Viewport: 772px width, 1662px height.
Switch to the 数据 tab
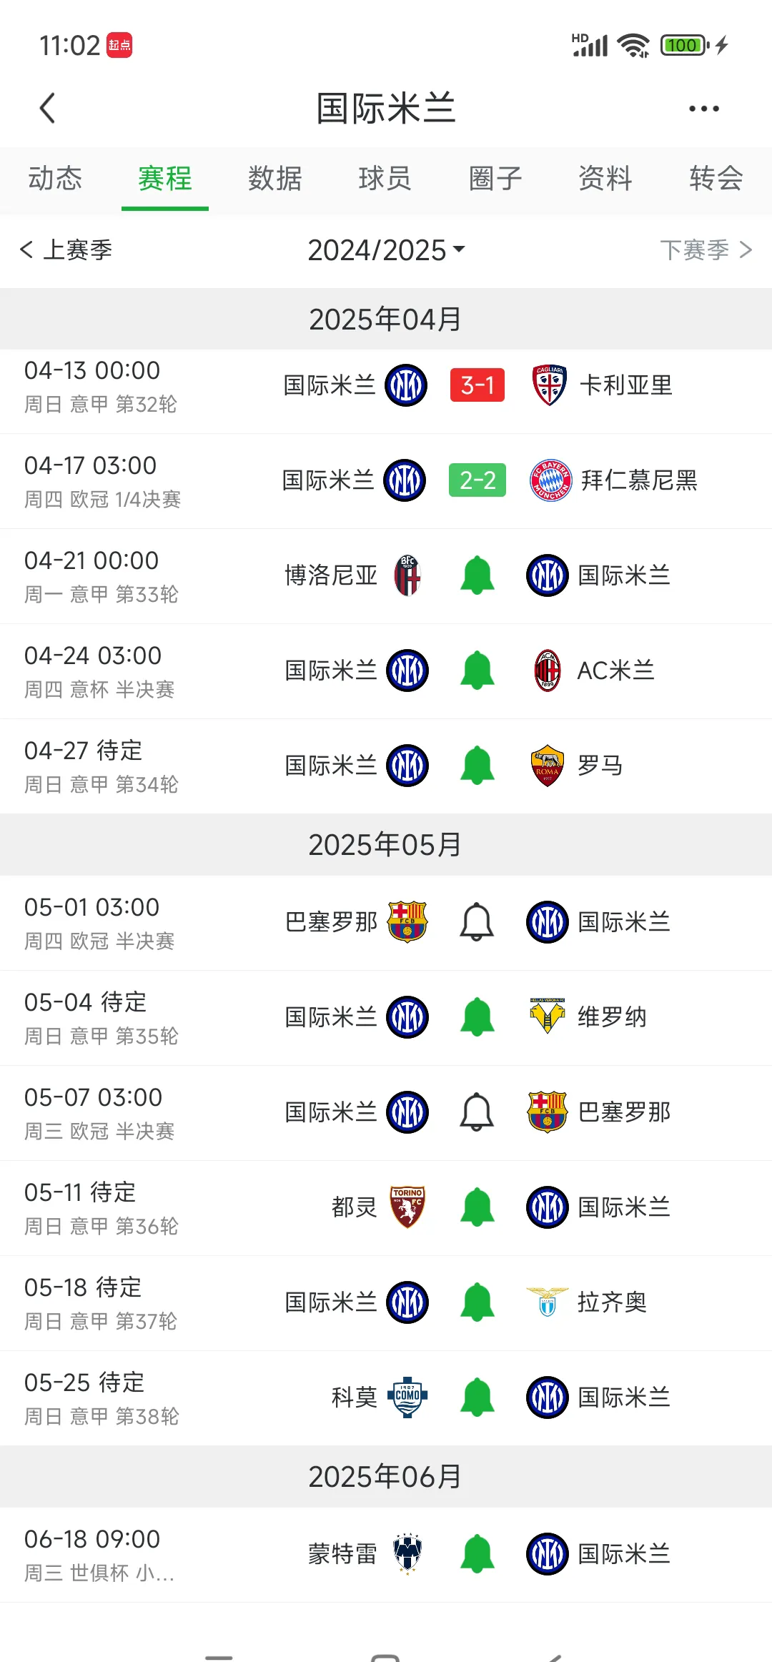(x=275, y=179)
